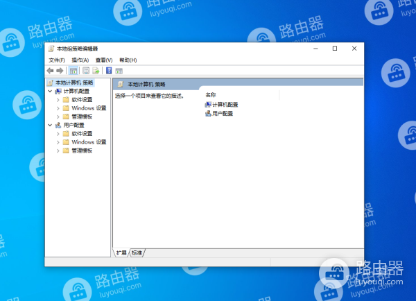Click the Export List toolbar icon
416x301 pixels.
[96, 71]
